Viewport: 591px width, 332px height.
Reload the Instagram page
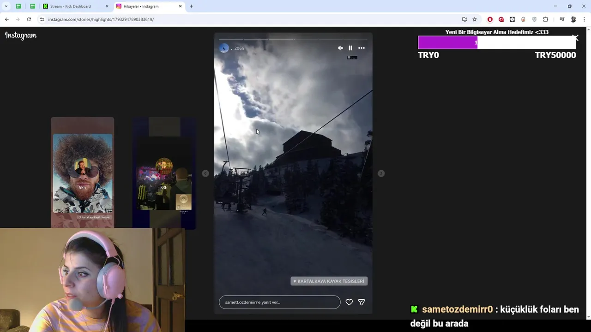pyautogui.click(x=29, y=19)
